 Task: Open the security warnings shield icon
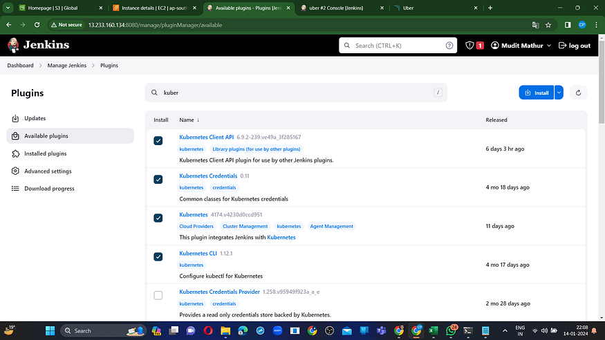coord(469,46)
